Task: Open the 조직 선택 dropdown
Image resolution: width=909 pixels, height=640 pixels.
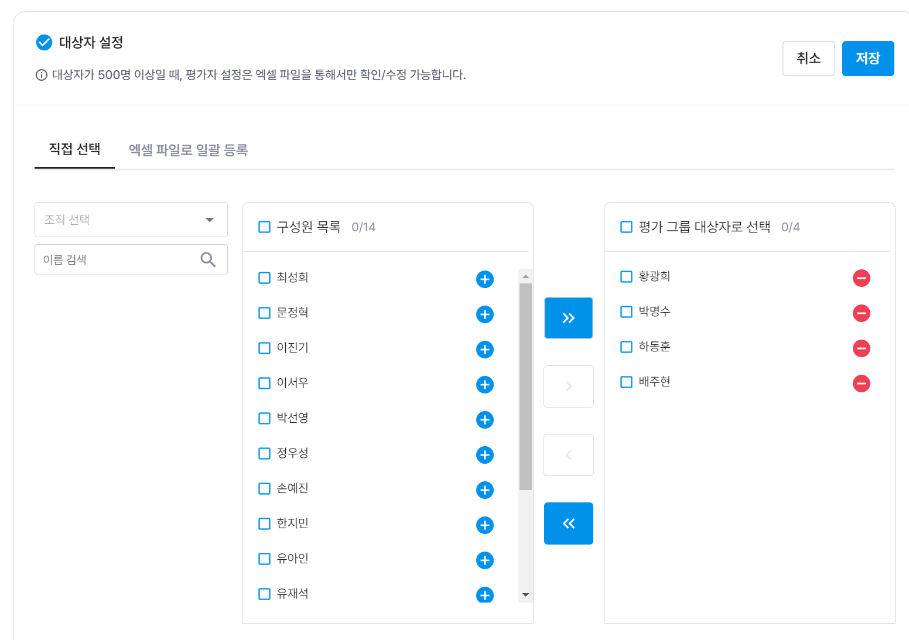Action: pyautogui.click(x=131, y=220)
